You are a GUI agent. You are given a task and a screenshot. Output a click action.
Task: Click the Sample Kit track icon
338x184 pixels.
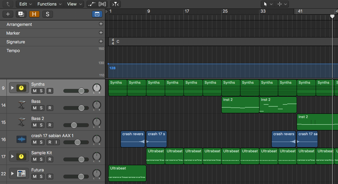[21, 157]
